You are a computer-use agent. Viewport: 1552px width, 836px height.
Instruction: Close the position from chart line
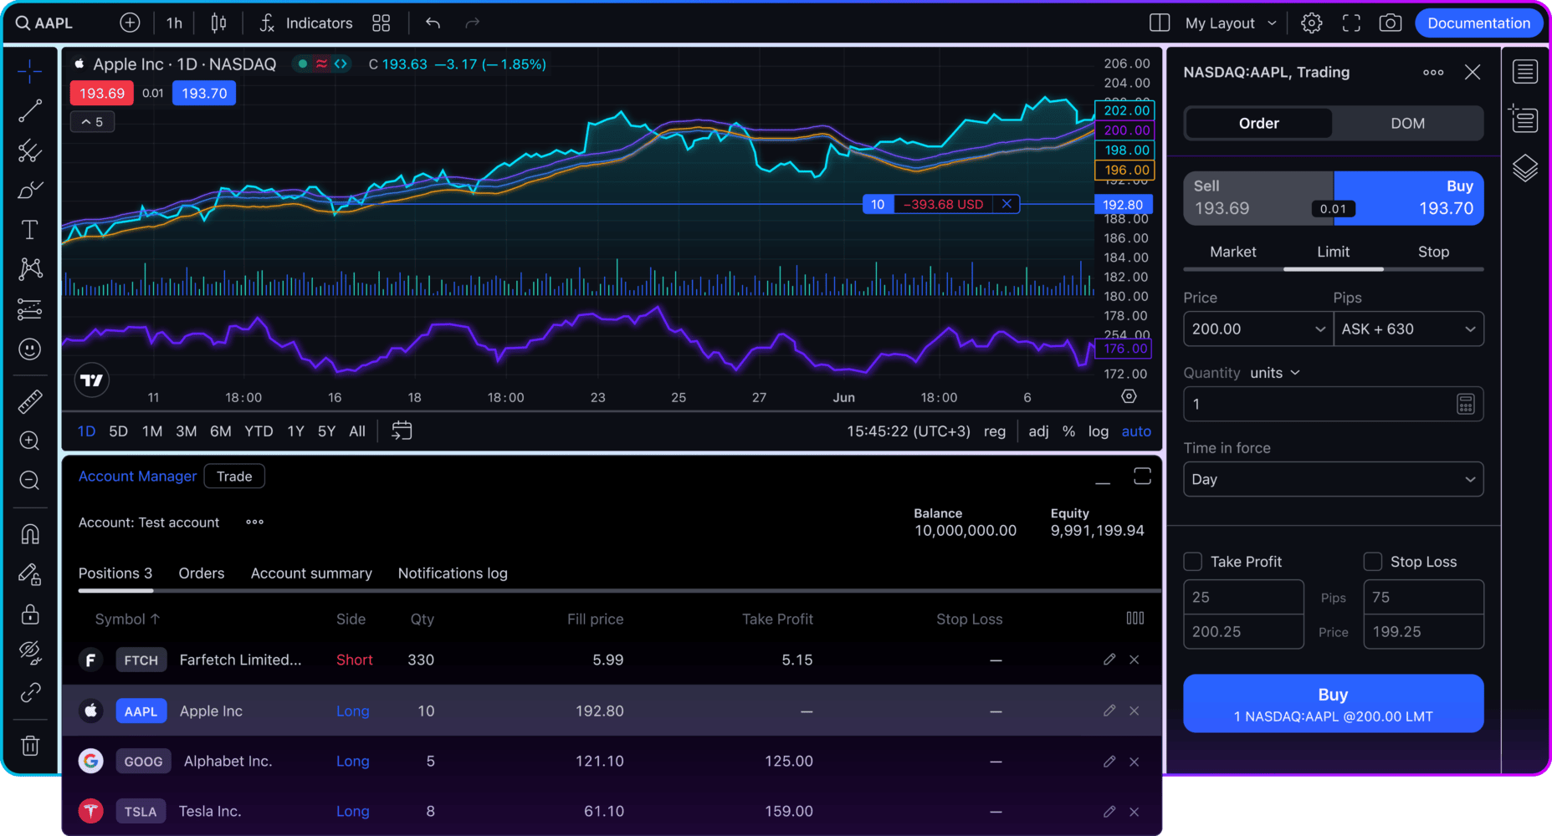pyautogui.click(x=1006, y=204)
